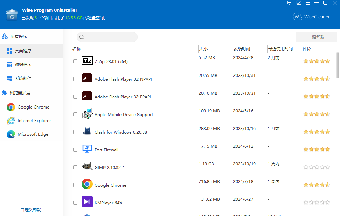Check the box for Adobe Flash Player 32 NPAPI
Screen dimensions: 340x216
click(75, 79)
